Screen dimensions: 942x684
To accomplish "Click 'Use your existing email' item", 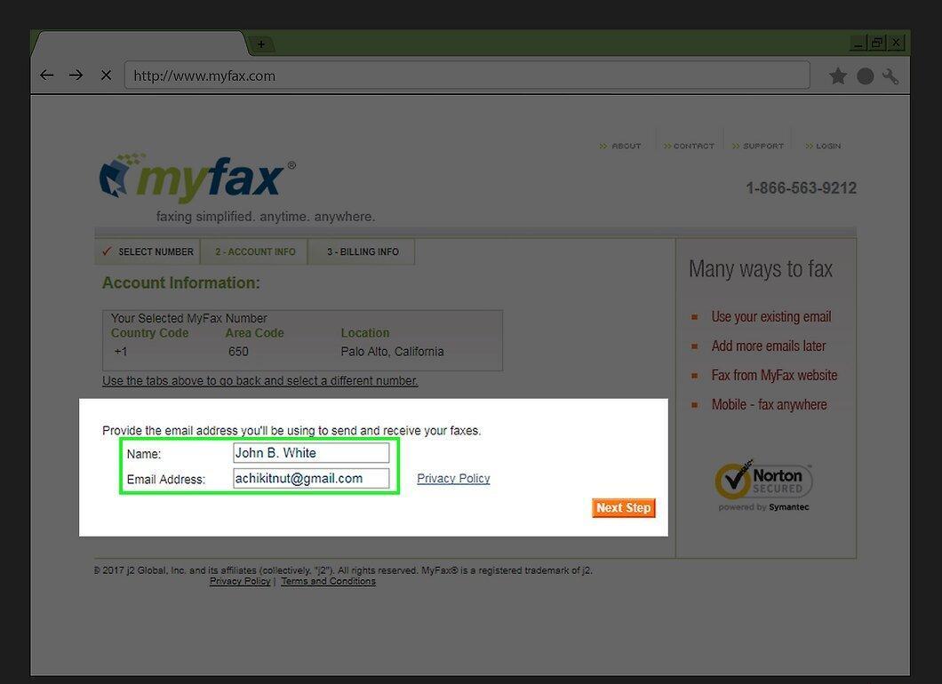I will pyautogui.click(x=771, y=316).
